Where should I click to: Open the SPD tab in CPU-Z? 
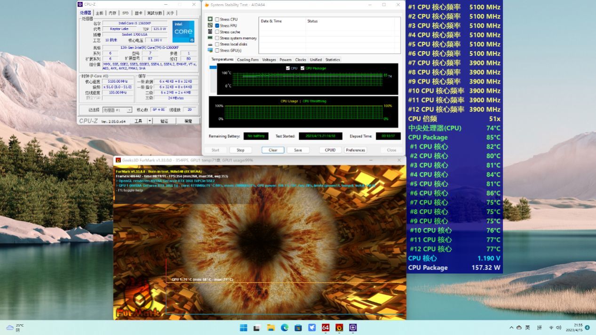pyautogui.click(x=125, y=13)
